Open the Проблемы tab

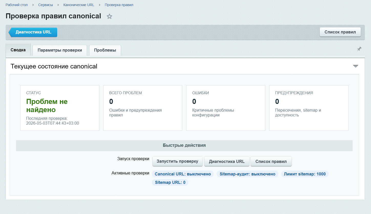(x=105, y=50)
